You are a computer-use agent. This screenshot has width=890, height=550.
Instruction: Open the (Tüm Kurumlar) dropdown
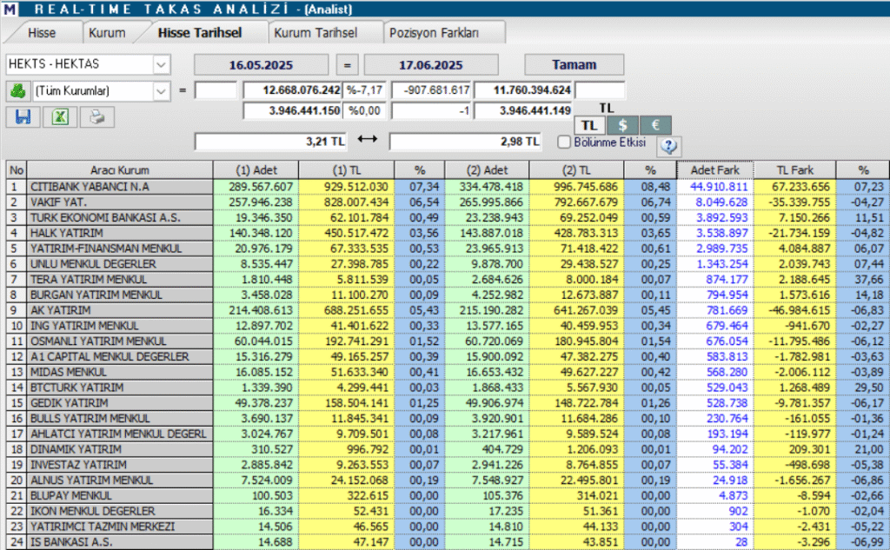pyautogui.click(x=161, y=91)
